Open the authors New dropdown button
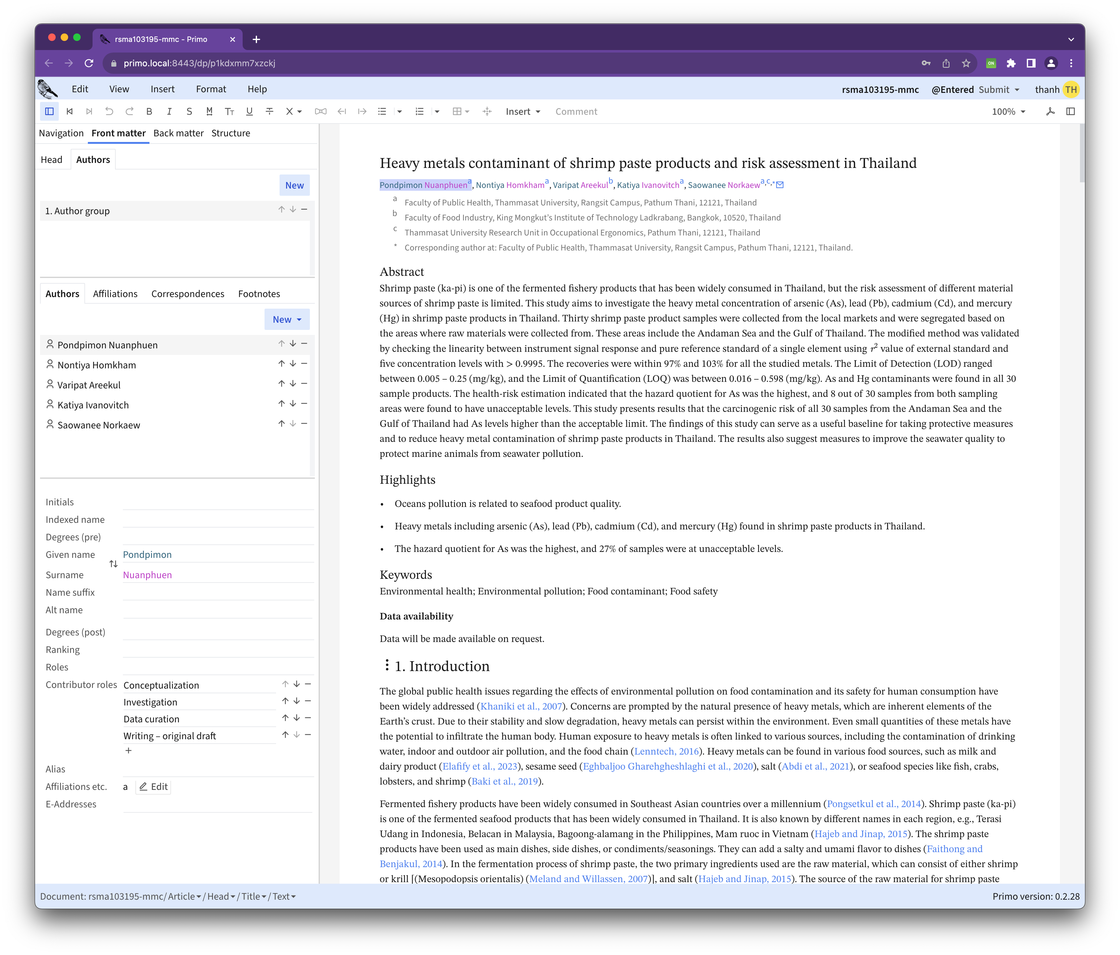The image size is (1120, 955). (287, 319)
